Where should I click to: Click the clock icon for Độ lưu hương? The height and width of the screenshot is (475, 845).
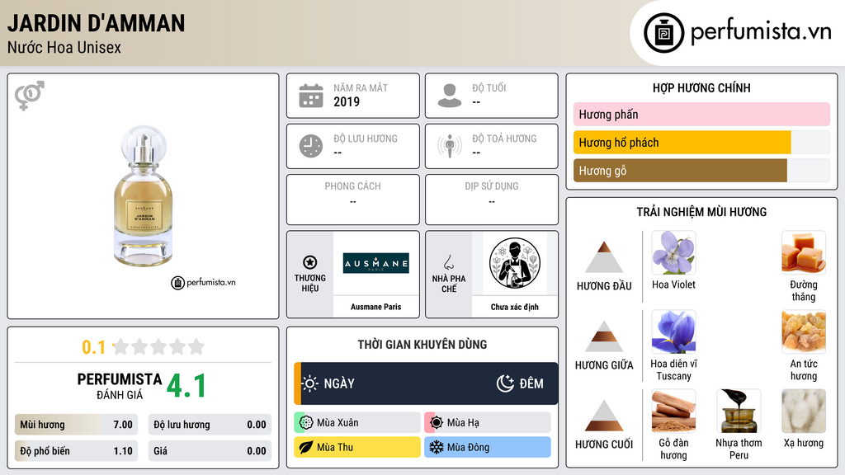click(x=311, y=146)
